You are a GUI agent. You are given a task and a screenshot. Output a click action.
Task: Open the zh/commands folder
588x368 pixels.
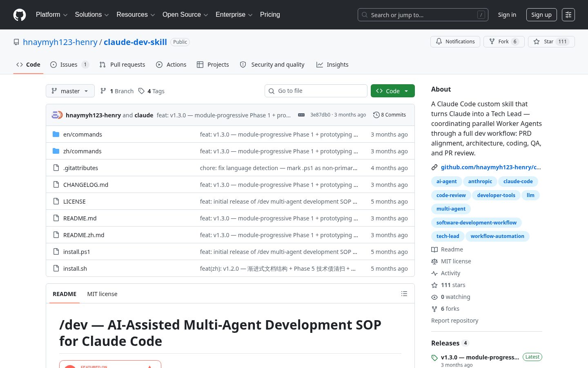[x=82, y=151]
